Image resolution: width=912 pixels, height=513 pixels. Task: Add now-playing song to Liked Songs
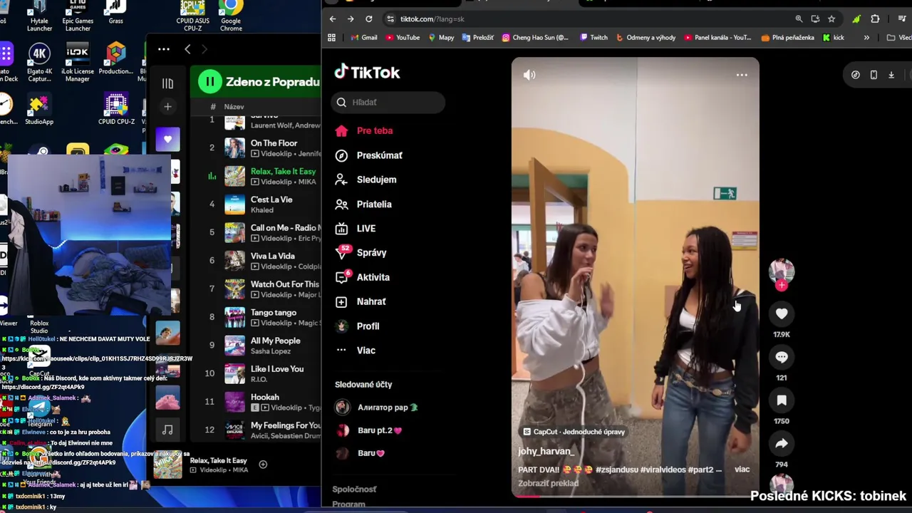click(263, 465)
